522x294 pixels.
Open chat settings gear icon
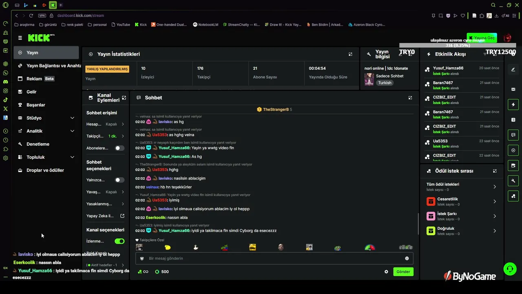point(386,272)
